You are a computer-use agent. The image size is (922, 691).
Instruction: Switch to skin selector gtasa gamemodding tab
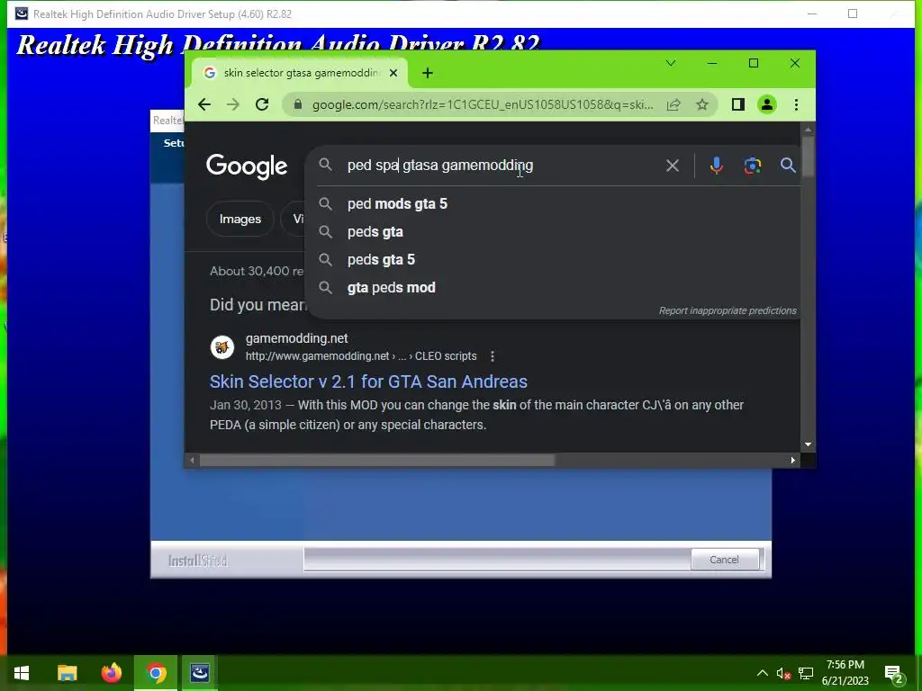click(x=300, y=73)
